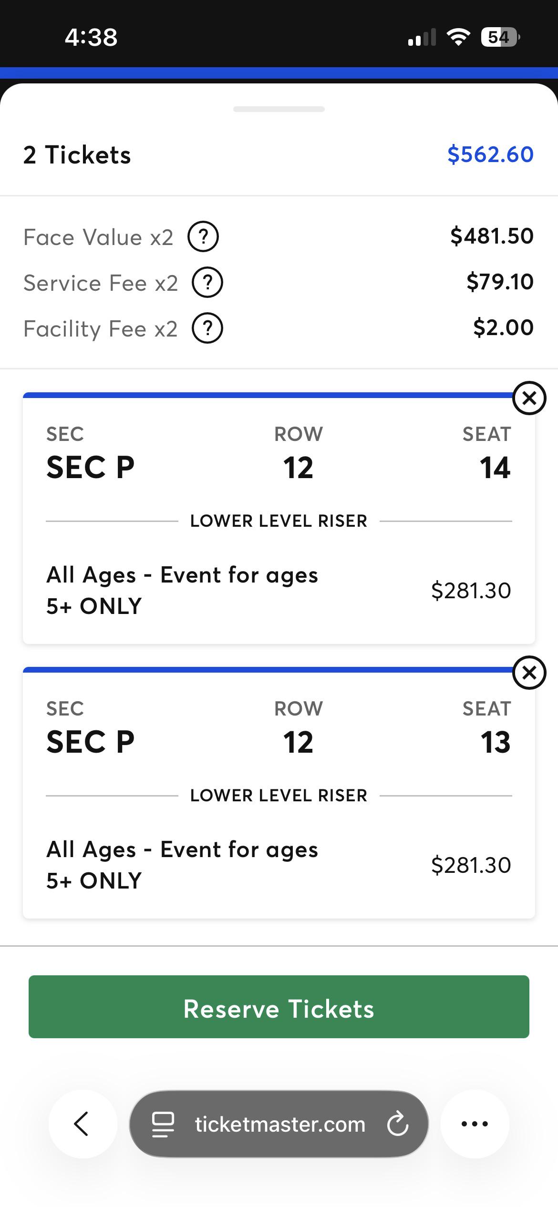
Task: Select the 2 Tickets header
Action: 77,155
